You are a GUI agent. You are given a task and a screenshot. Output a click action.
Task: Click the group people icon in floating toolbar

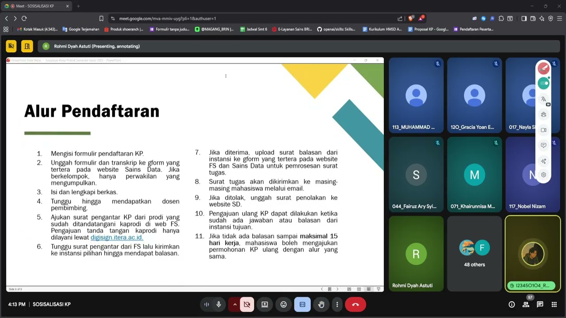click(x=543, y=114)
